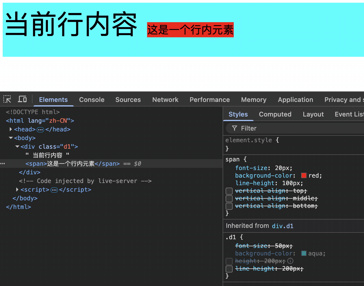Expand the head node
Image resolution: width=364 pixels, height=286 pixels.
pos(11,129)
